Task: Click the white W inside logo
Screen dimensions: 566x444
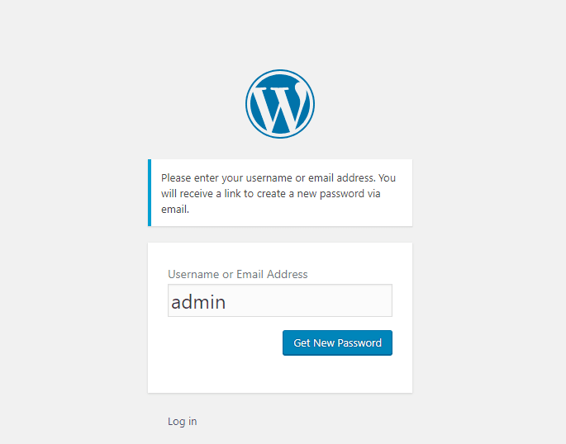Action: click(280, 108)
